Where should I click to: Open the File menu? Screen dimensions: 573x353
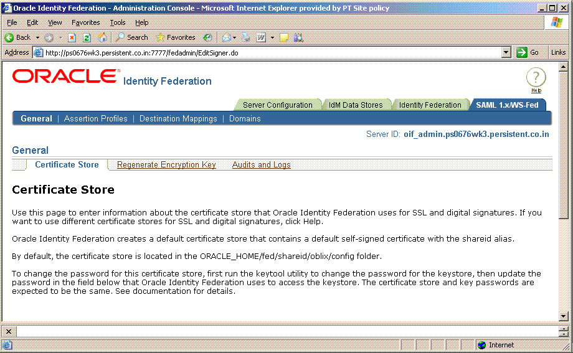point(12,22)
